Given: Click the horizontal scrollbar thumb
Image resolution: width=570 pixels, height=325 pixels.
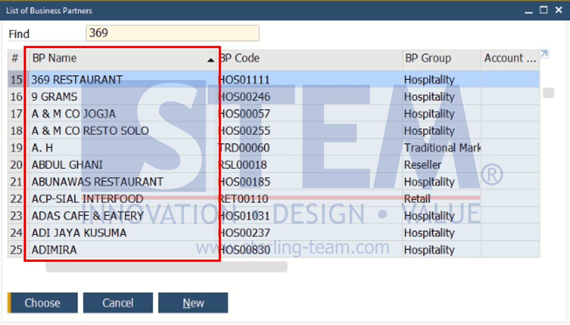Looking at the screenshot, I should [166, 266].
